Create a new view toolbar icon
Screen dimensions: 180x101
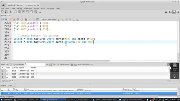click(x=23, y=12)
